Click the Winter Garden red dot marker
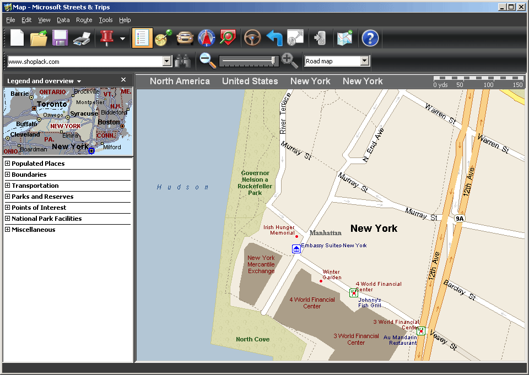The height and width of the screenshot is (375, 529). 321,281
